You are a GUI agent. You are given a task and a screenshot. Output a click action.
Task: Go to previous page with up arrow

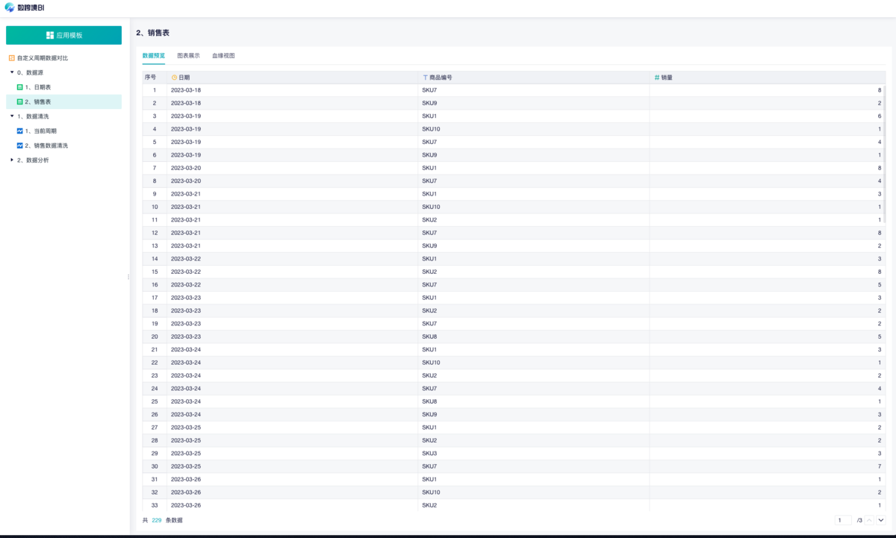pyautogui.click(x=870, y=520)
